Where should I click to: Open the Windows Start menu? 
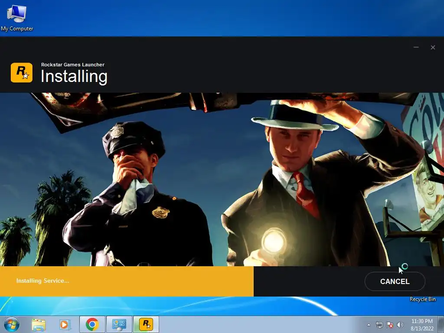click(x=11, y=324)
